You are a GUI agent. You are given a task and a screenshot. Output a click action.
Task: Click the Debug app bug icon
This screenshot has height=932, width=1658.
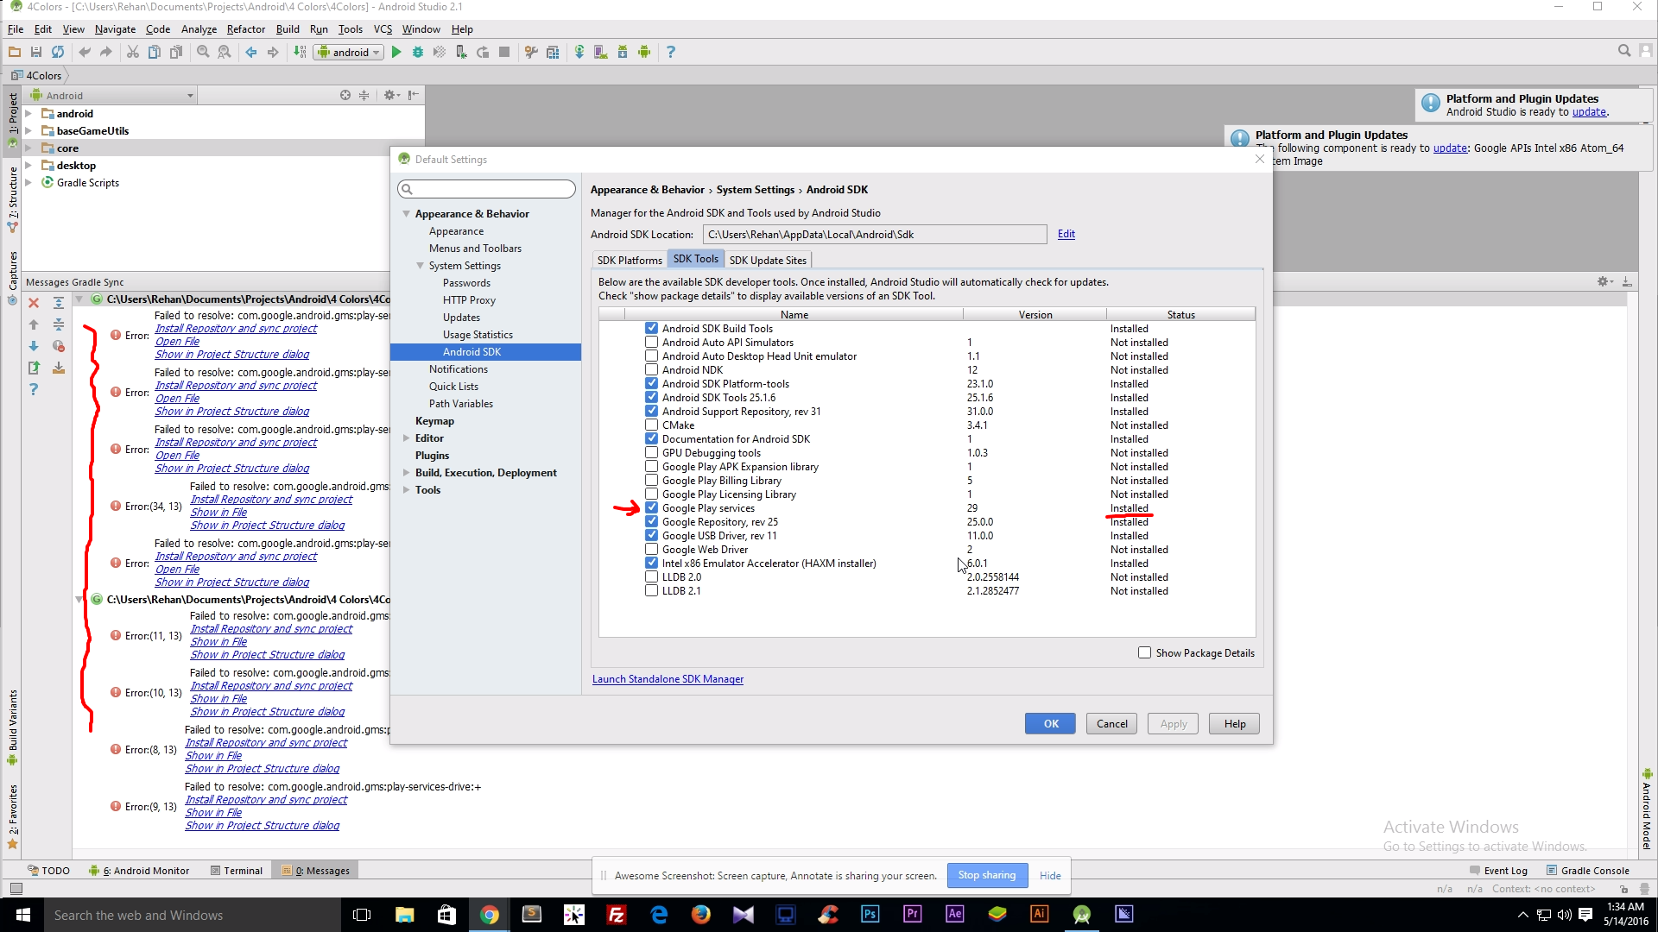pyautogui.click(x=418, y=52)
